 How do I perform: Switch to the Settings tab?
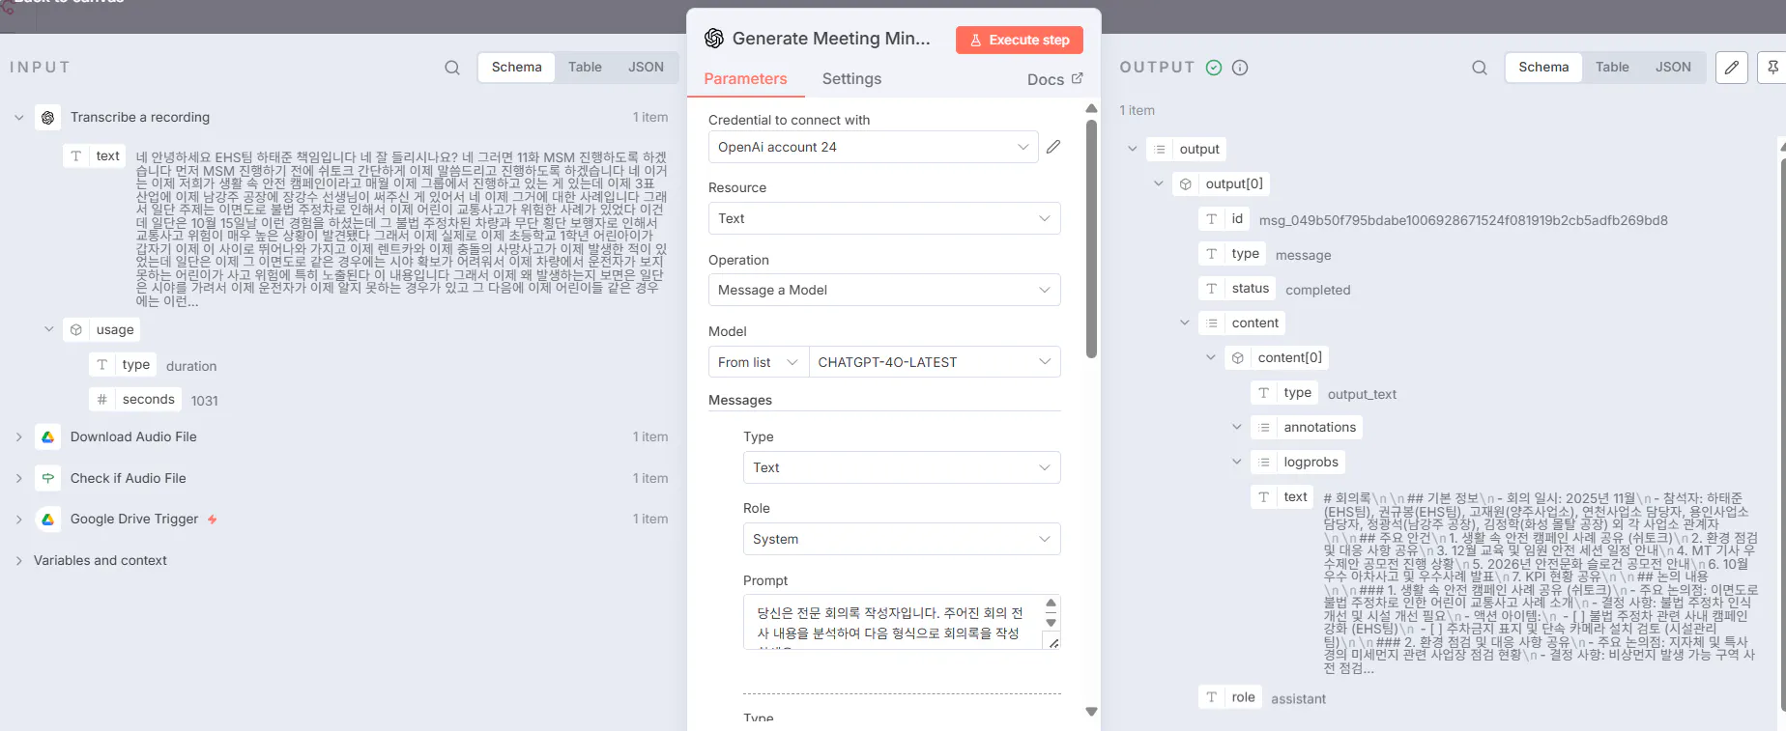(x=851, y=79)
